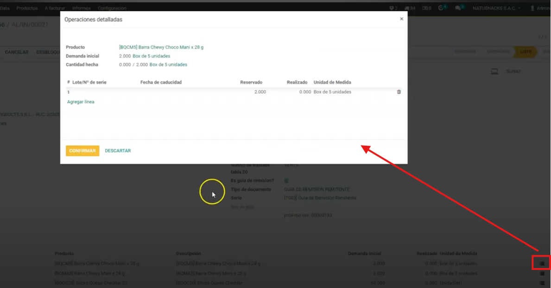Viewport: 551px width, 288px height.
Task: Open detailed operations list icon for BQMA5 row
Action: [541, 273]
